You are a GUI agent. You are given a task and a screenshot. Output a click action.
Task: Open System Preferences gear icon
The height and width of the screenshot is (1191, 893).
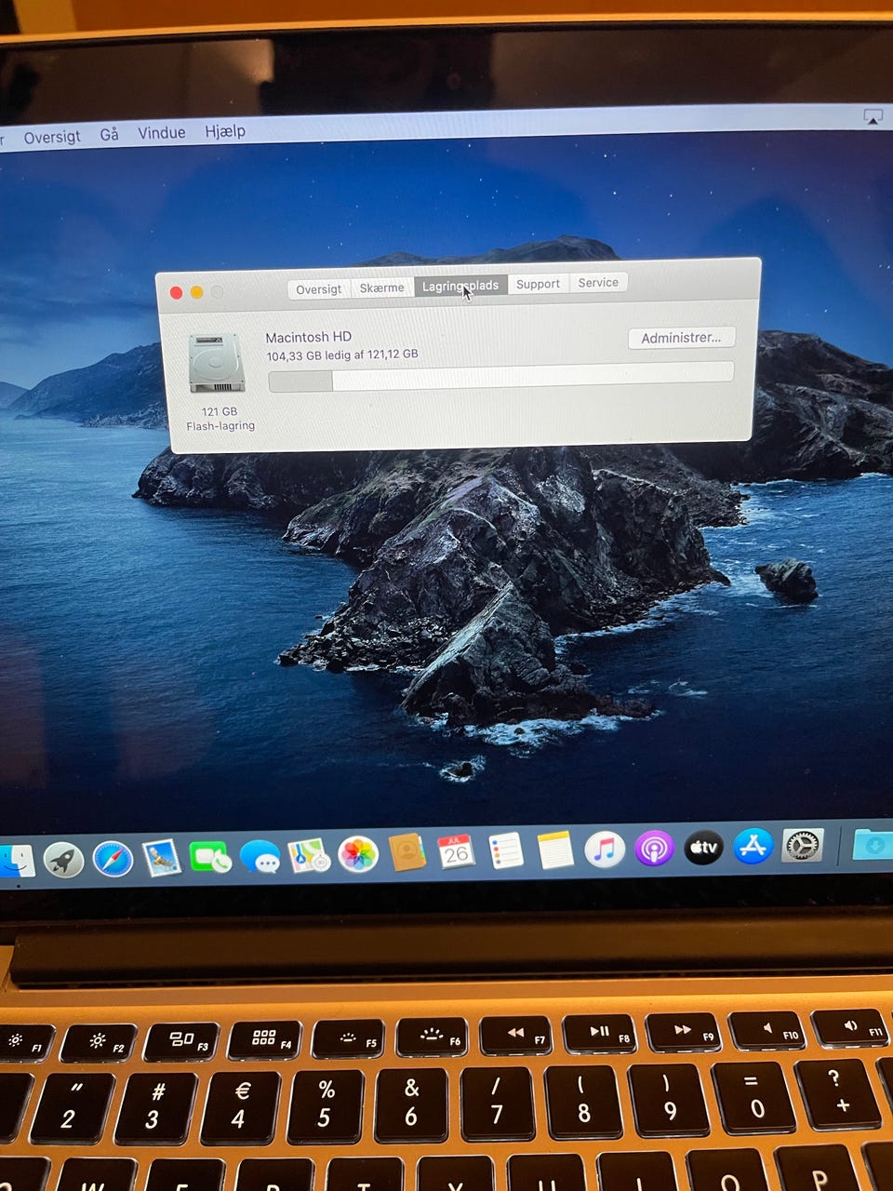[802, 845]
